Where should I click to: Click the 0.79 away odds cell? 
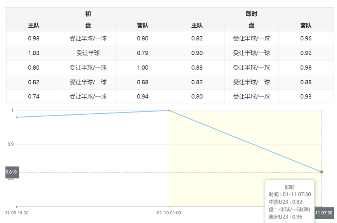coord(142,53)
